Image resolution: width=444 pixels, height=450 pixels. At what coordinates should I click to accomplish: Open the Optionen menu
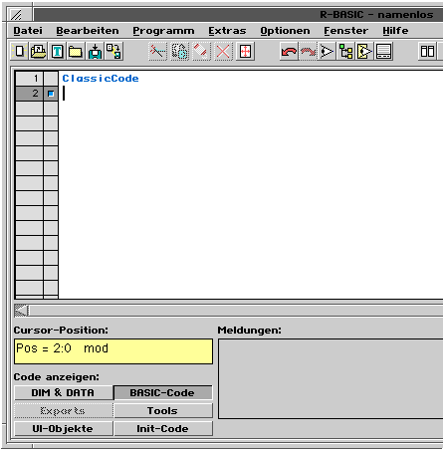(285, 31)
